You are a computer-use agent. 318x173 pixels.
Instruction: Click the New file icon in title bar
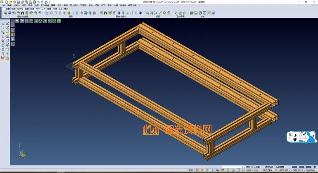[6, 2]
